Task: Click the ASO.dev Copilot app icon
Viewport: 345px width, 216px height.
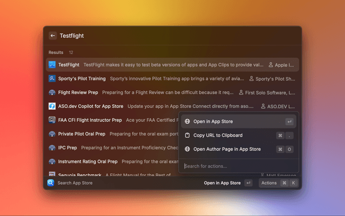Action: click(52, 106)
